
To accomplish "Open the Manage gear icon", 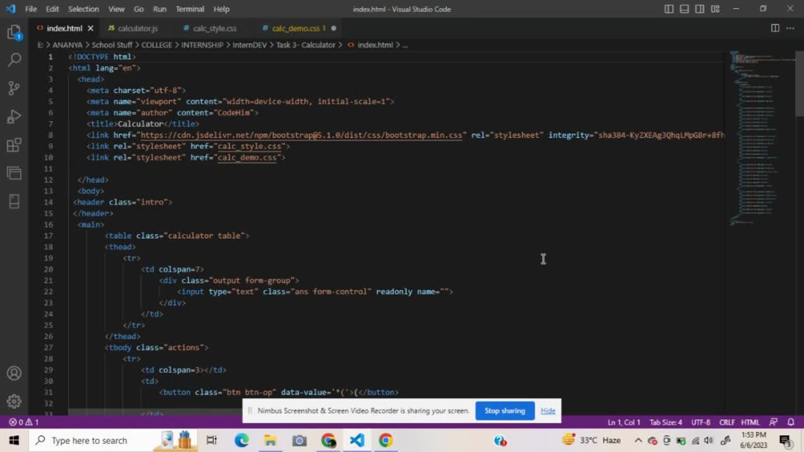I will point(14,401).
